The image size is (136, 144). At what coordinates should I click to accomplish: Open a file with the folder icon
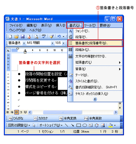pyautogui.click(x=16, y=37)
